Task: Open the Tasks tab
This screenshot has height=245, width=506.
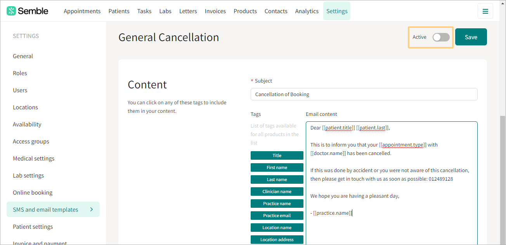Action: click(144, 11)
